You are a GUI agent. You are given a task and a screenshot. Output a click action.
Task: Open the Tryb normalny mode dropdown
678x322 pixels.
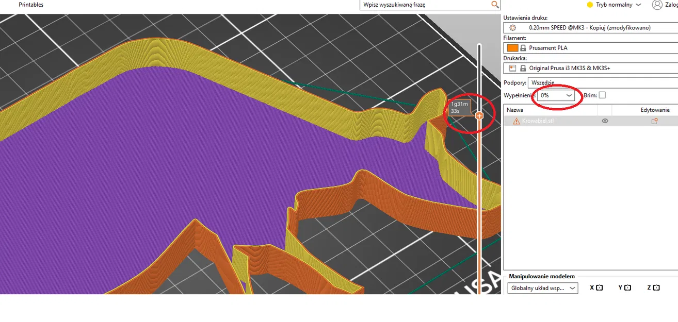tap(614, 5)
